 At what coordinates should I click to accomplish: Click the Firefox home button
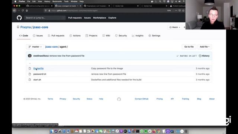(27, 10)
